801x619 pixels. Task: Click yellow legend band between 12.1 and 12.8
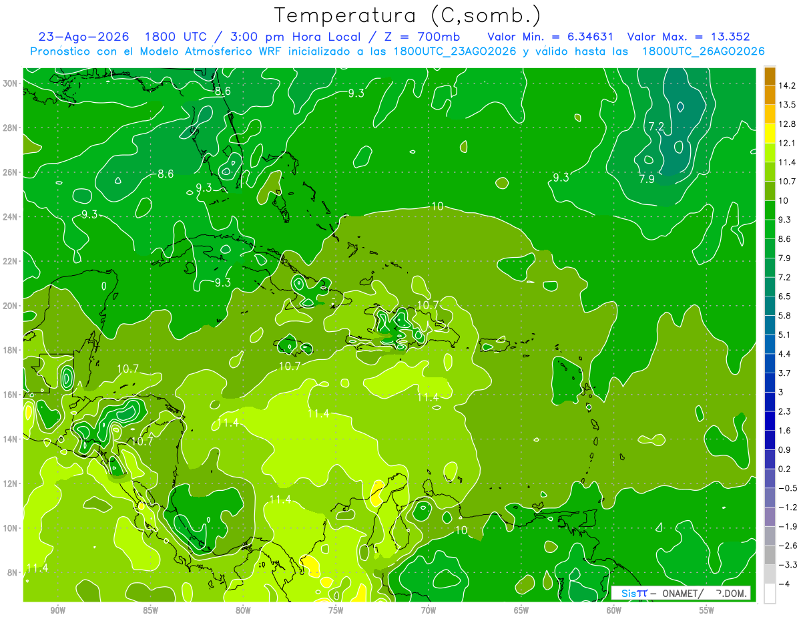pyautogui.click(x=770, y=134)
